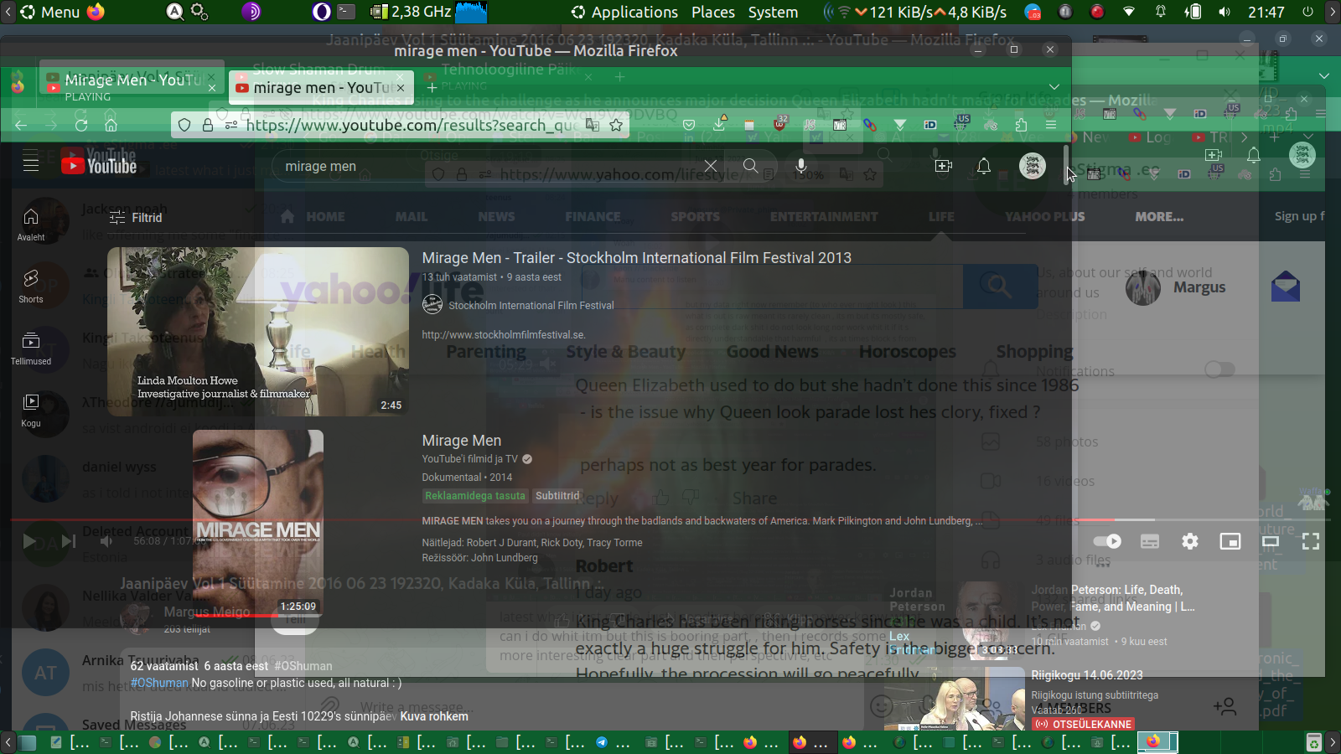The width and height of the screenshot is (1341, 754).
Task: Visit the Stockholm International Film Festival channel
Action: [x=531, y=306]
